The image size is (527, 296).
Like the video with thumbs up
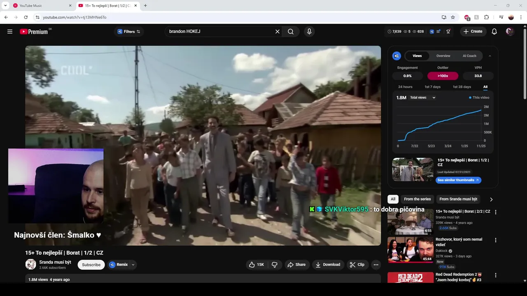tap(257, 265)
